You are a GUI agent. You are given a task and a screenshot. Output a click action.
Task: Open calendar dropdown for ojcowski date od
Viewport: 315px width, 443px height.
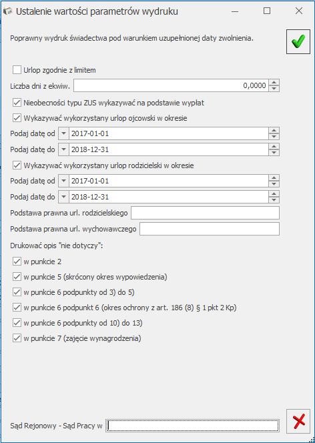coord(63,133)
